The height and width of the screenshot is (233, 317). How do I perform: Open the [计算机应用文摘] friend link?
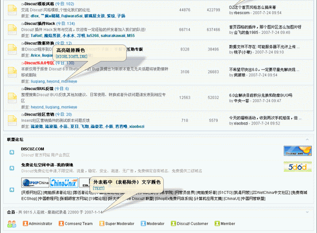(x=209, y=199)
